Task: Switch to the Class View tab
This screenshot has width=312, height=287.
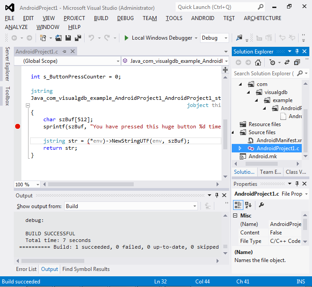Action: [296, 172]
